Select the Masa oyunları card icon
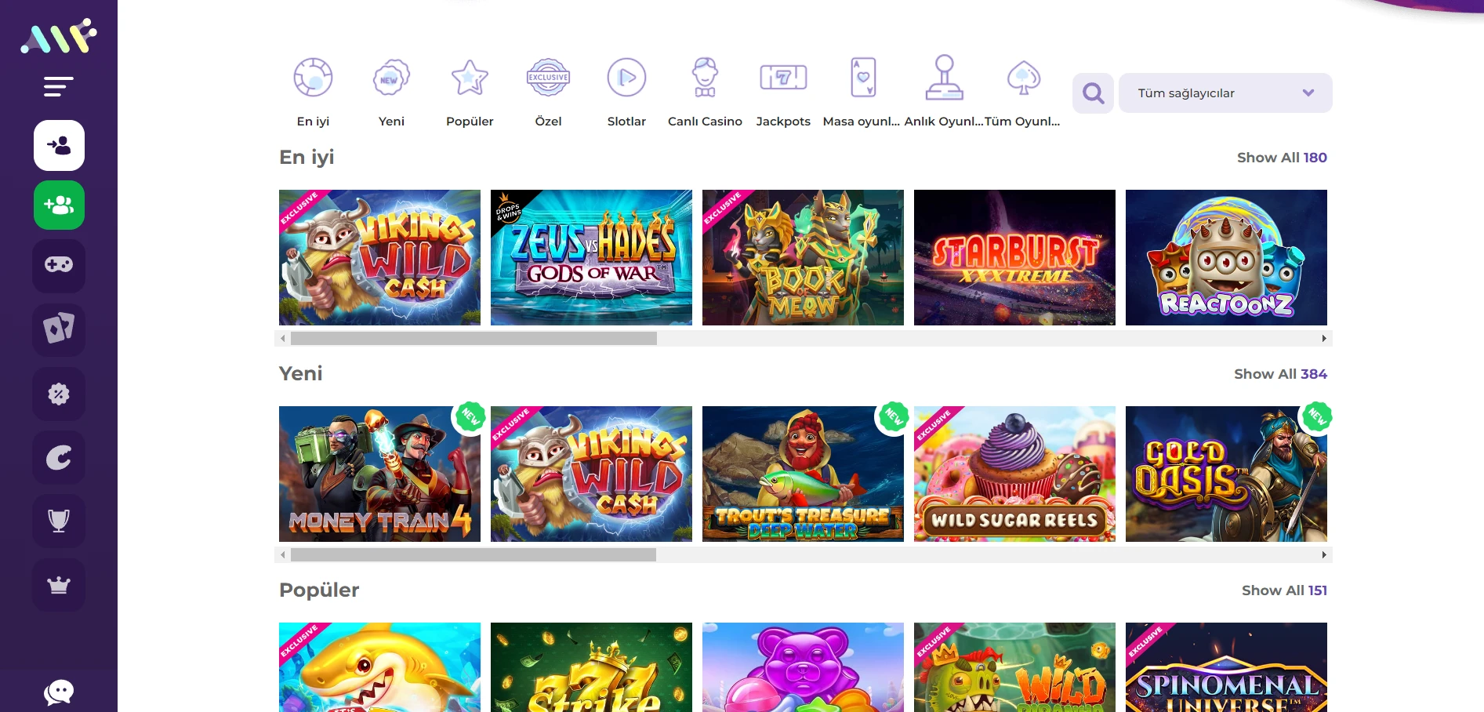Image resolution: width=1484 pixels, height=712 pixels. click(863, 77)
